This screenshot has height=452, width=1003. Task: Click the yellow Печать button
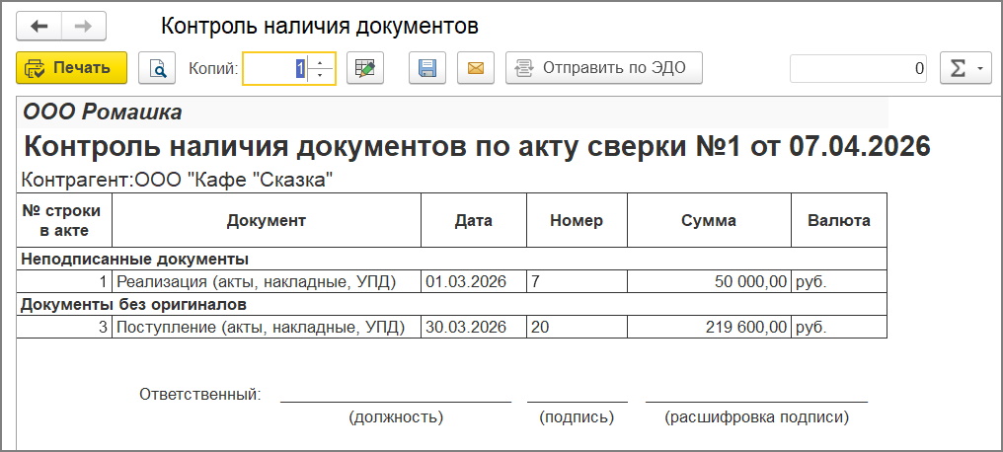(x=72, y=68)
